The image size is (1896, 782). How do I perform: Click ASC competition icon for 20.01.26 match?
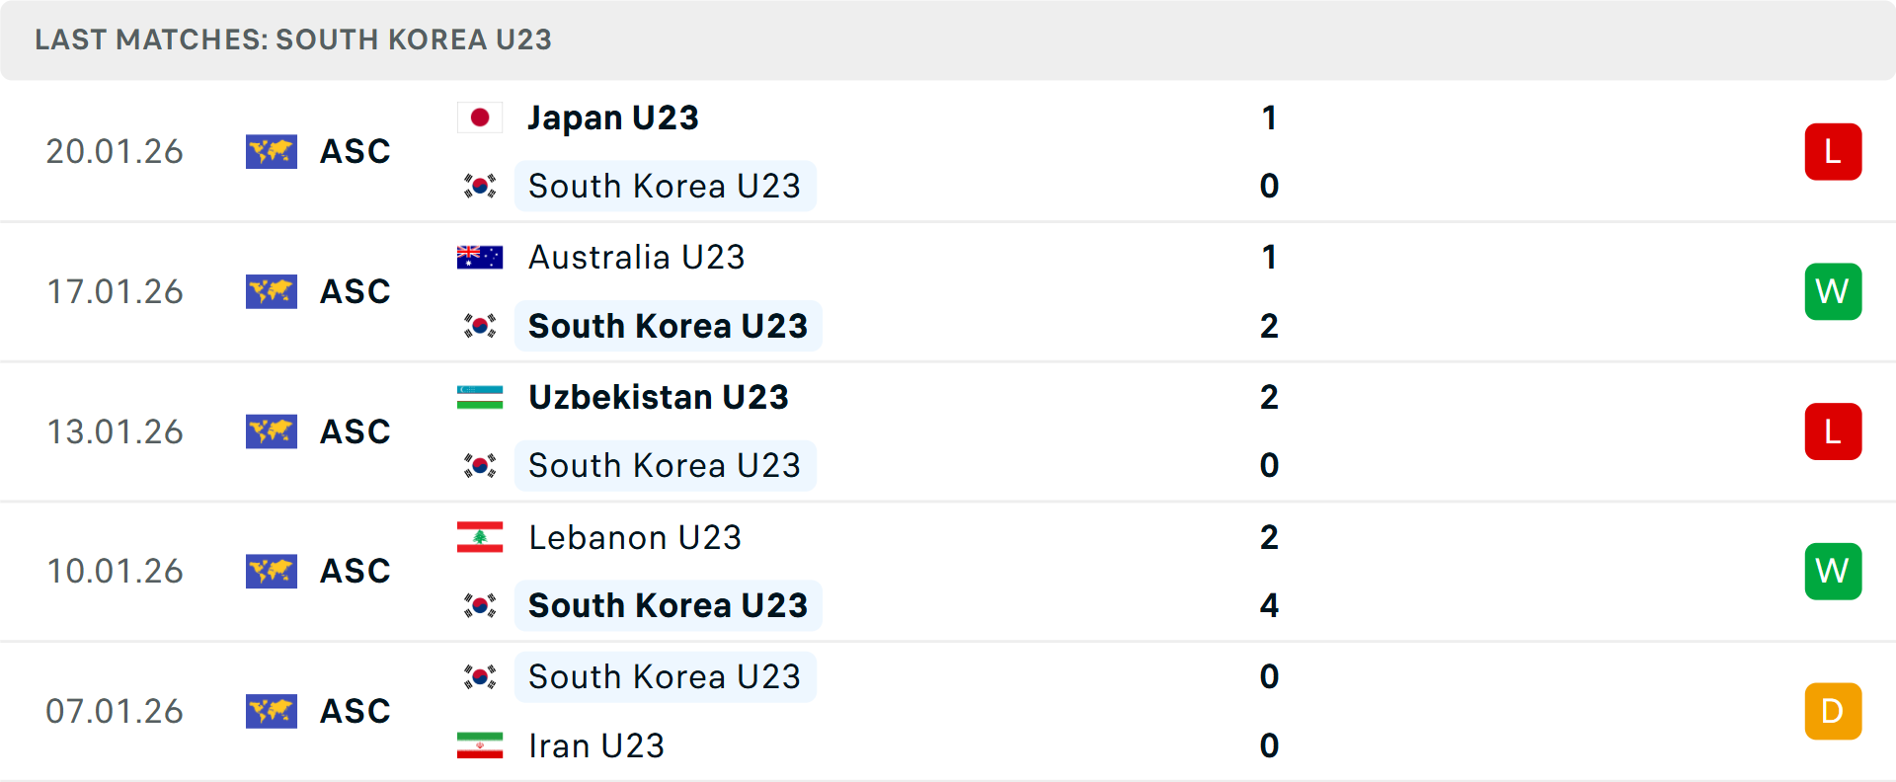click(272, 152)
